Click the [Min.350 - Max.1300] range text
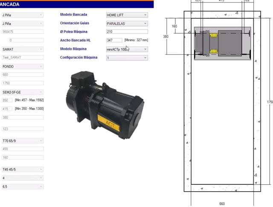This screenshot has height=207, width=273. coord(29,108)
